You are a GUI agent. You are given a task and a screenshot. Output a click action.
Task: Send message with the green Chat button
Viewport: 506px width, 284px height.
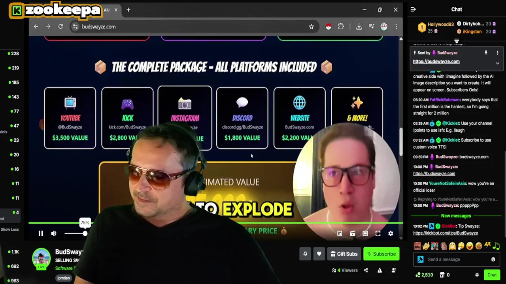point(492,275)
